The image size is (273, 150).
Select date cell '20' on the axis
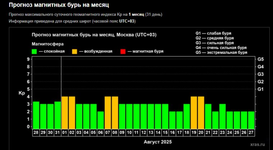click(201, 133)
